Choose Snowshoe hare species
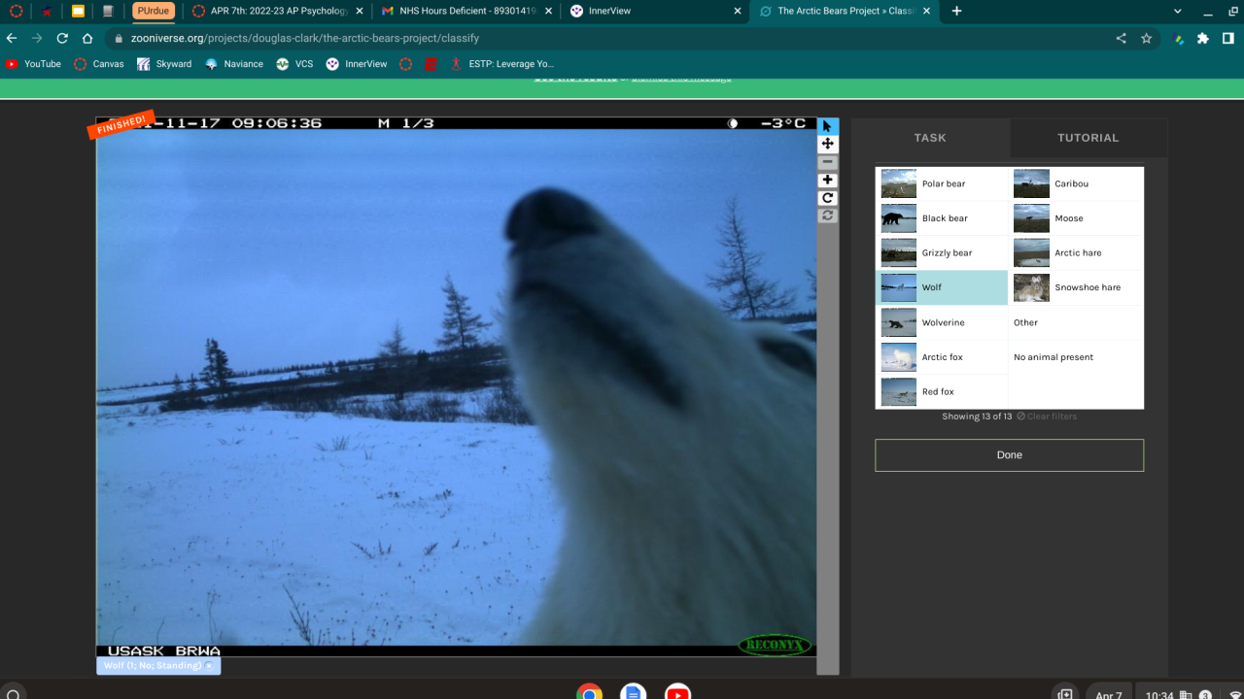The height and width of the screenshot is (699, 1244). click(1075, 287)
